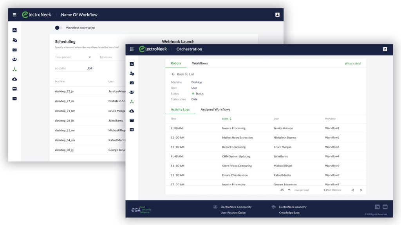Select machine desktop_27_ns

tap(65, 101)
